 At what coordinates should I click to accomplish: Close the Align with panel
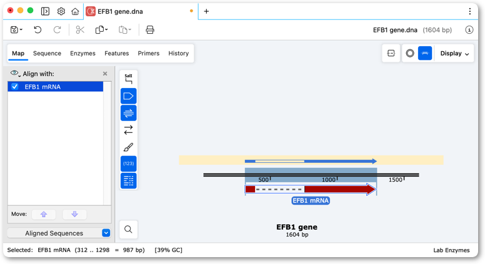click(x=105, y=74)
